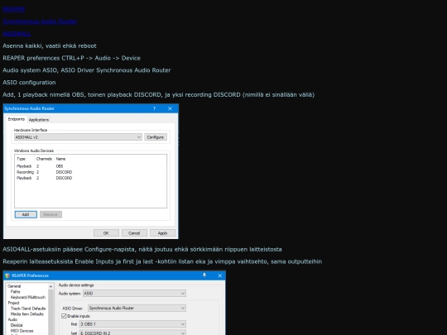Image resolution: width=447 pixels, height=335 pixels.
Task: Open the Synchronous Audio Router link
Action: pyautogui.click(x=40, y=22)
